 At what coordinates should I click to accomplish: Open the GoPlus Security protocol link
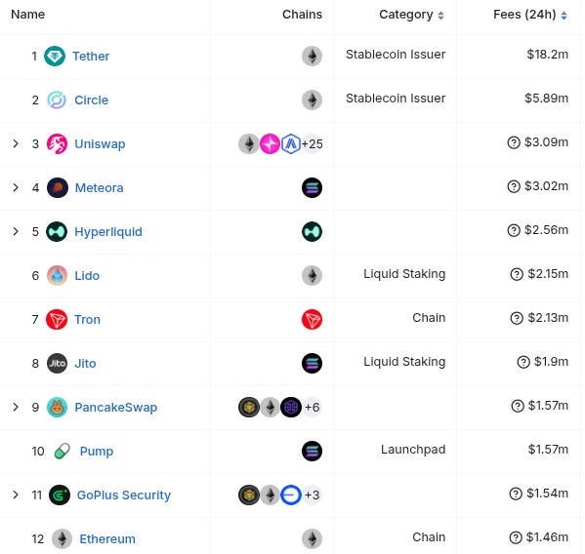pyautogui.click(x=124, y=495)
